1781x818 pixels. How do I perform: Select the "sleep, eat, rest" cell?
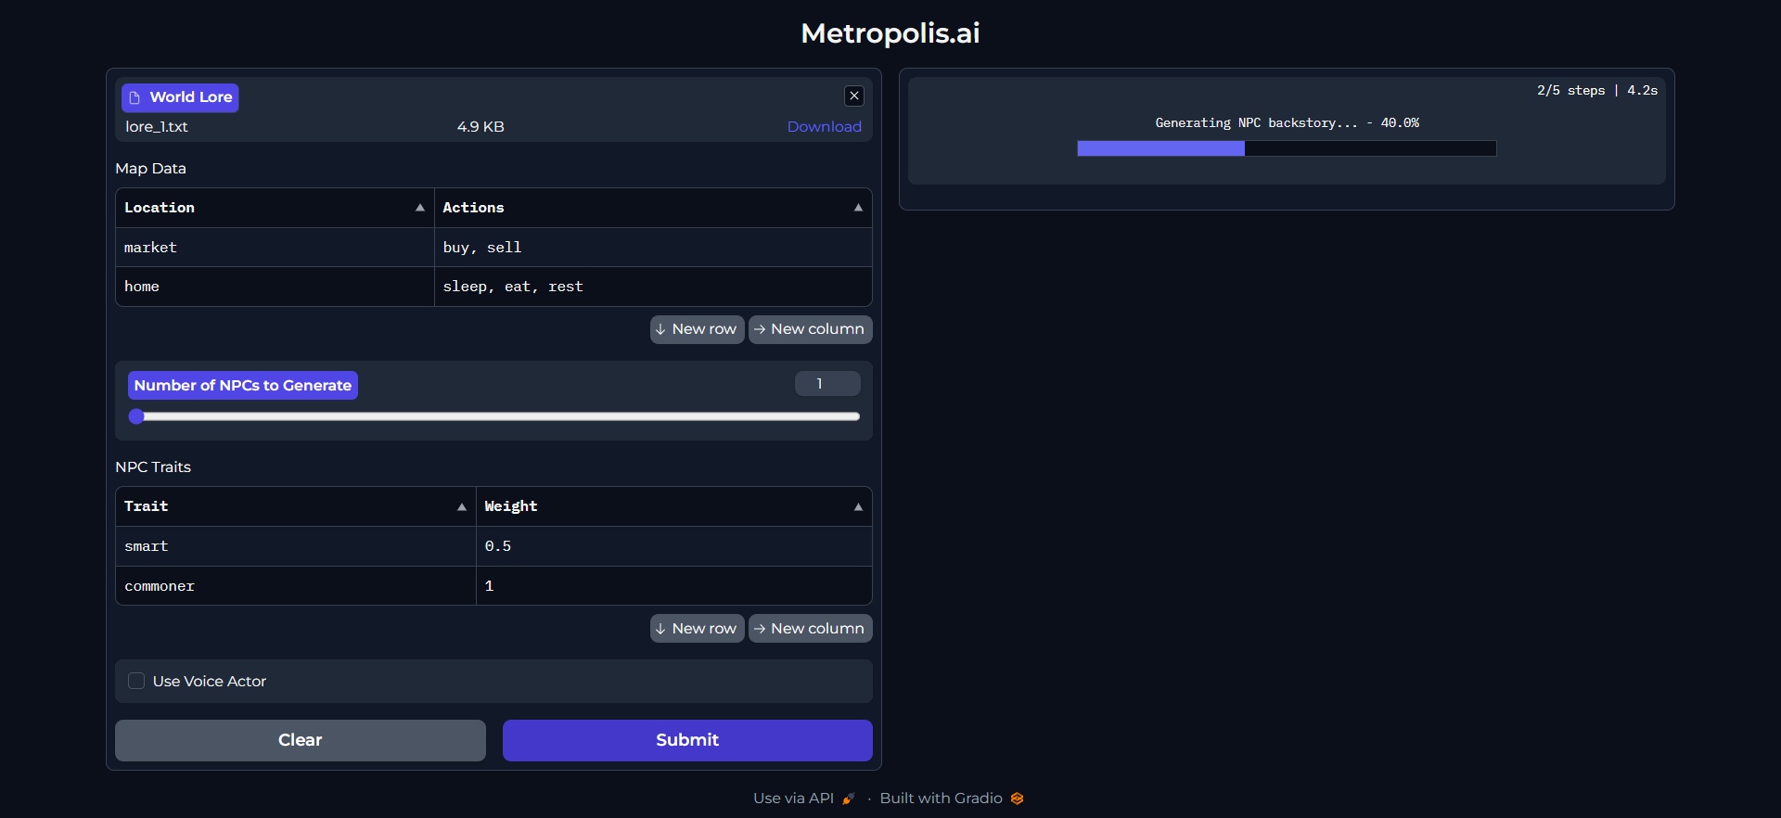coord(653,287)
